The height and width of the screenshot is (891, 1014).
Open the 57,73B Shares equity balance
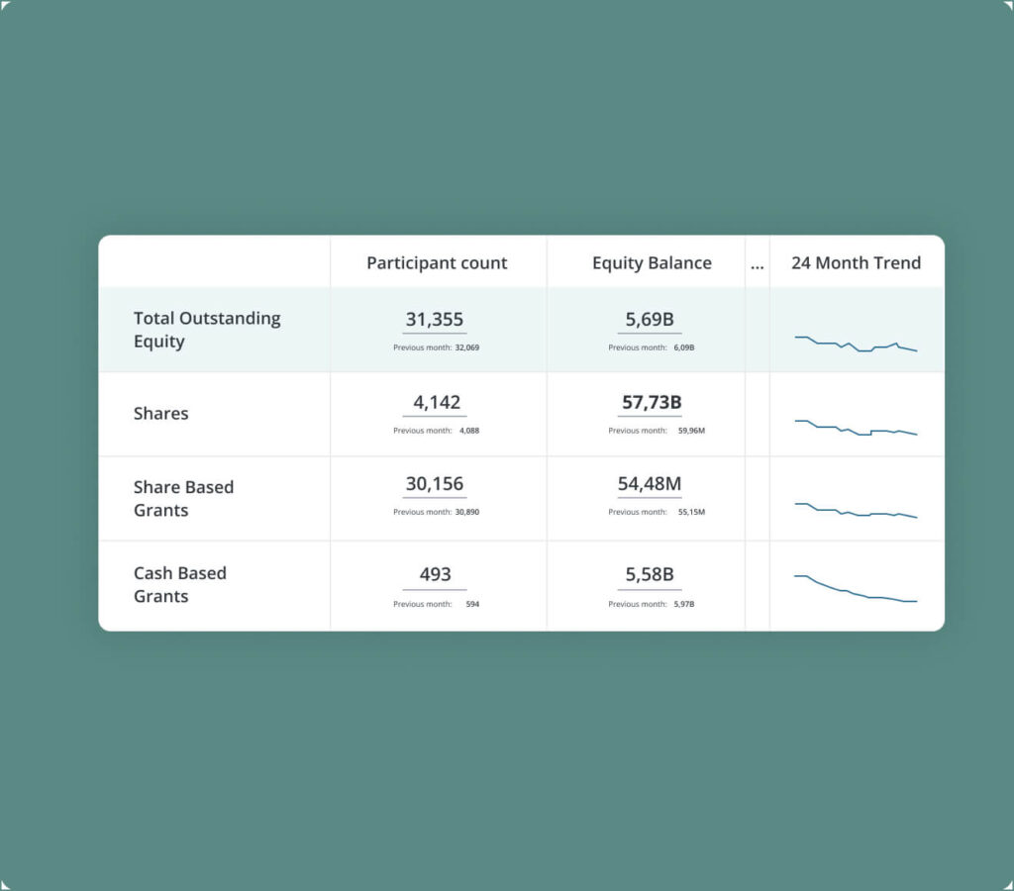[650, 403]
